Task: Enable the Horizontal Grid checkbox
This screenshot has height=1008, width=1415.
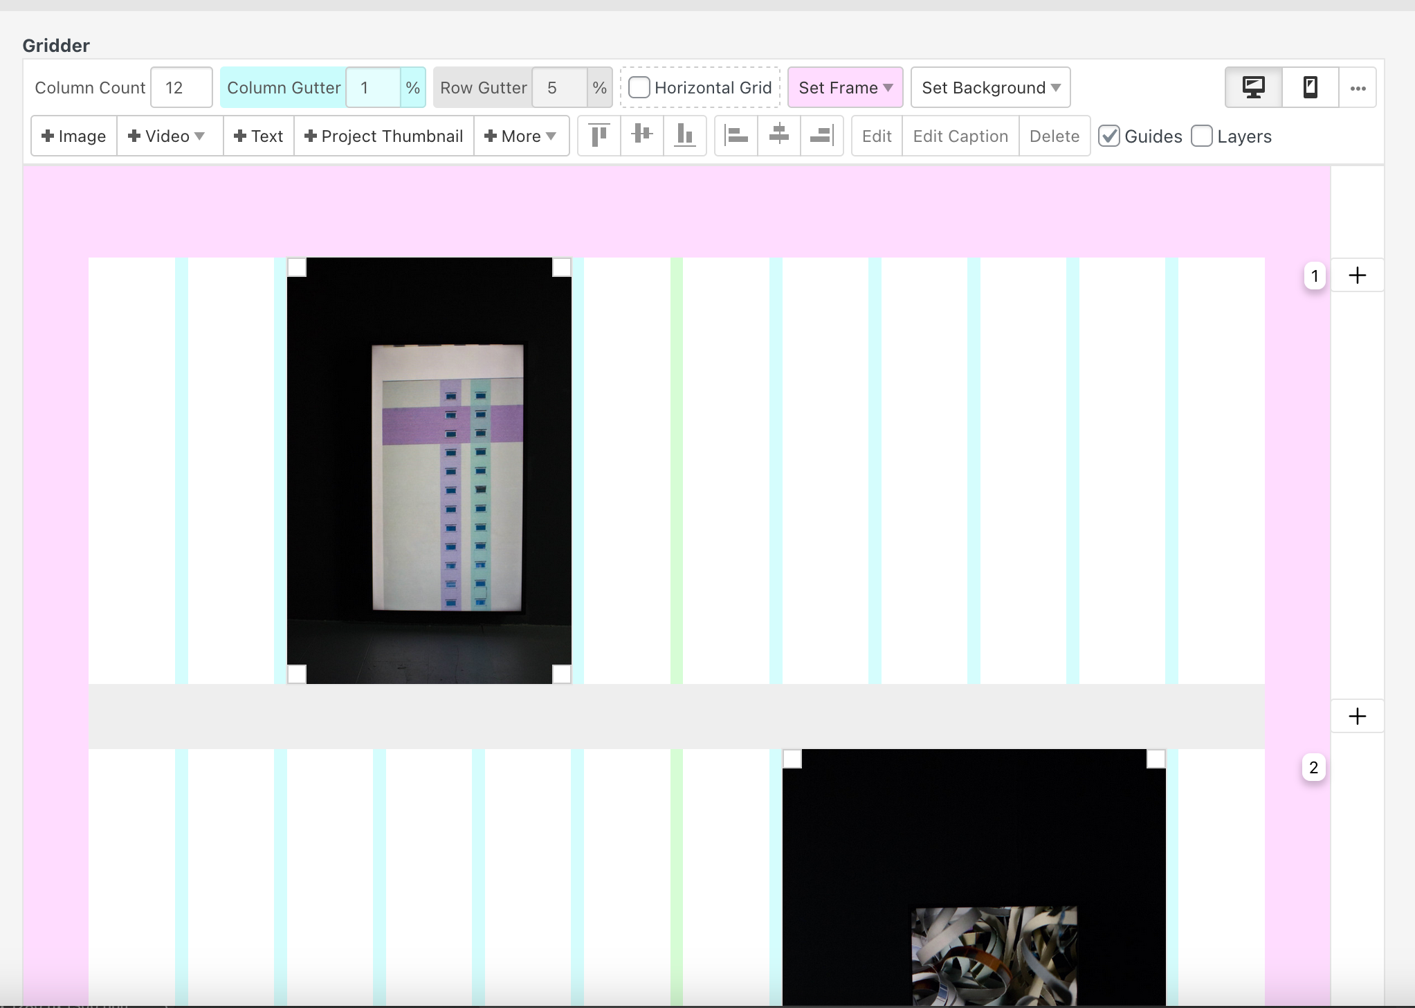Action: (639, 88)
